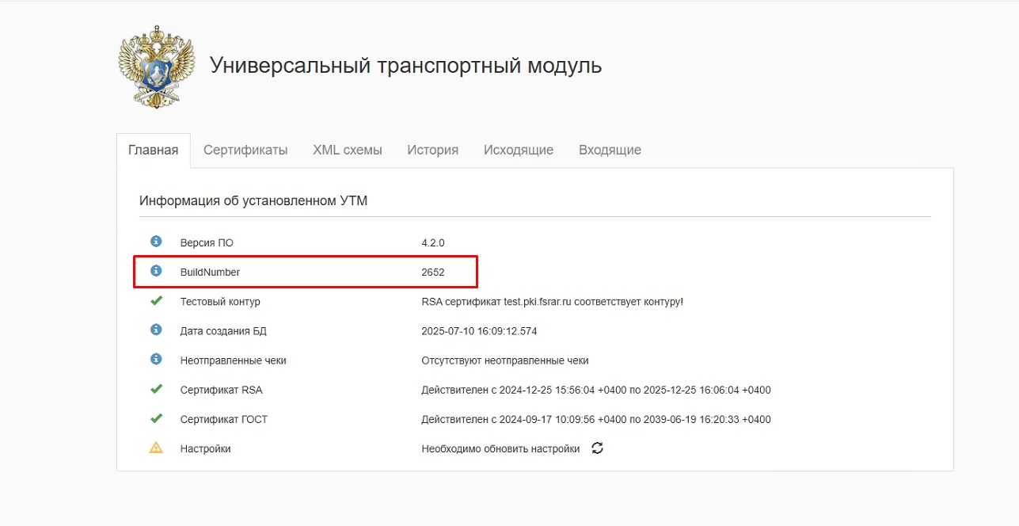
Task: Click info icon beside Неотправленные чеки
Action: pos(156,359)
